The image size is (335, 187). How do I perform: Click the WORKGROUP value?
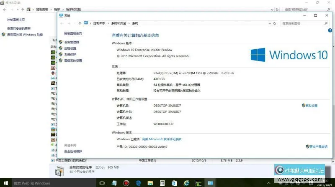click(163, 124)
